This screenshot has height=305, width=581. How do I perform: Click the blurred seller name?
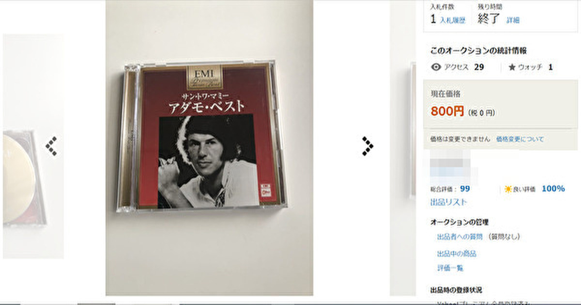click(x=453, y=165)
